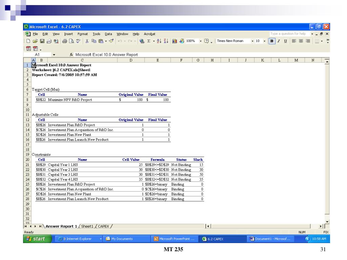Convert to Adobe PDF using first Acrobat icon
This screenshot has height=260, width=347.
point(28,49)
